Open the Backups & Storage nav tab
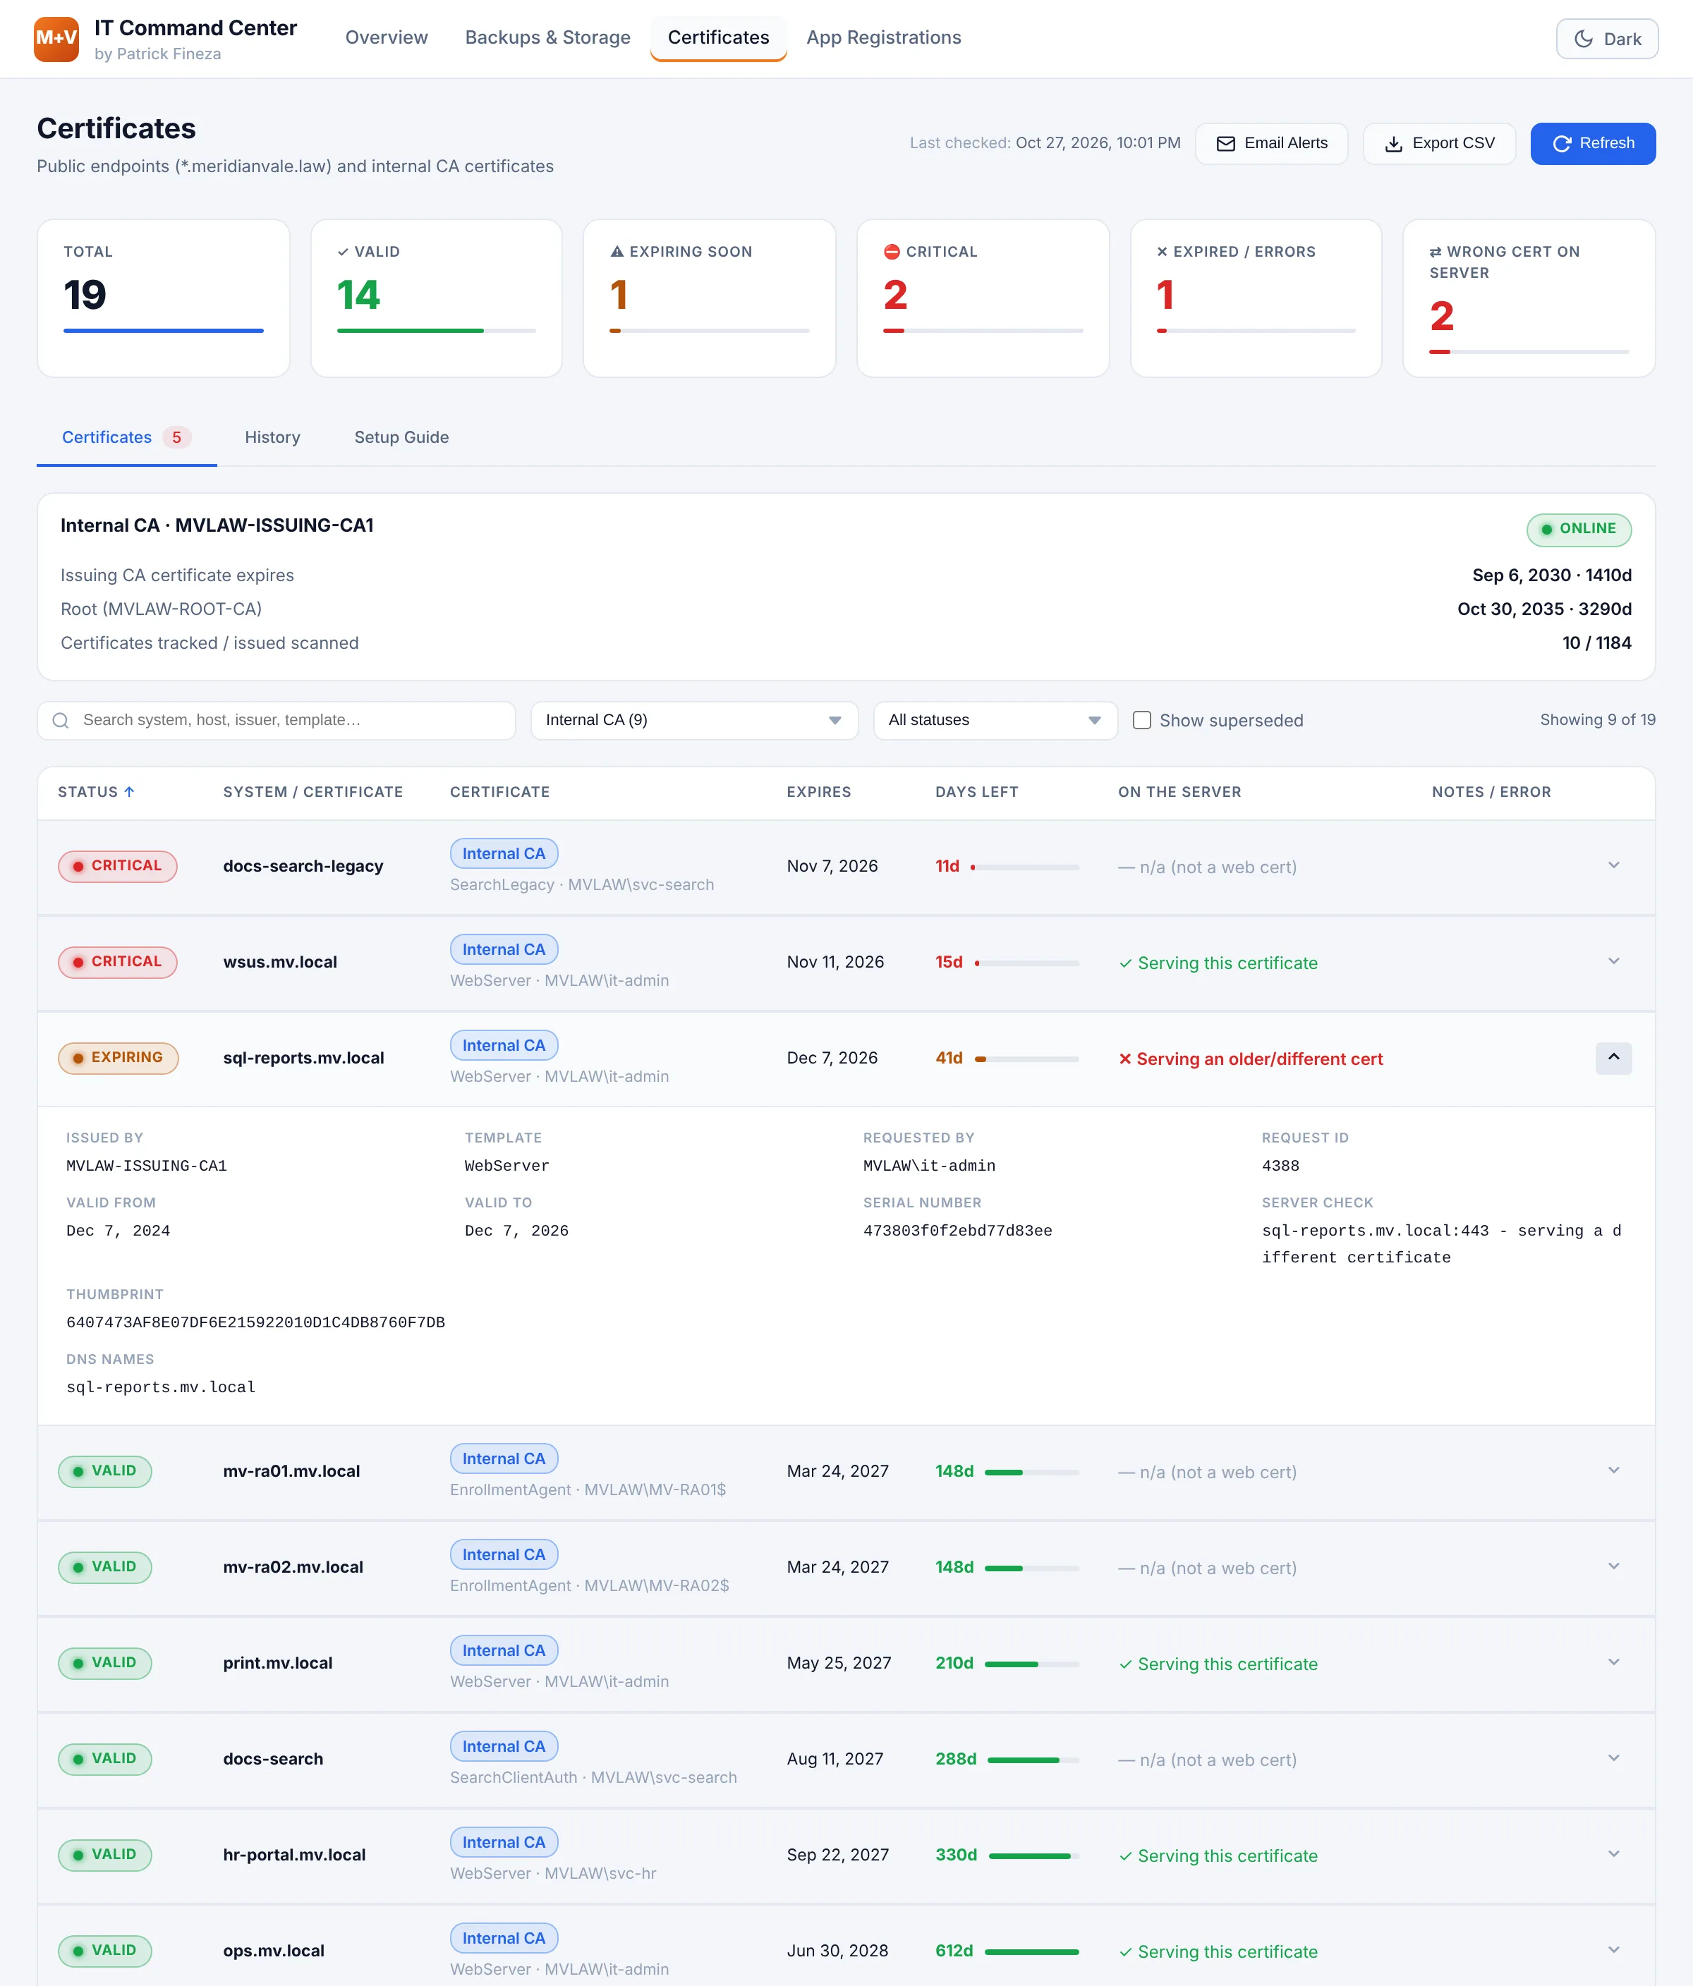 click(x=547, y=37)
